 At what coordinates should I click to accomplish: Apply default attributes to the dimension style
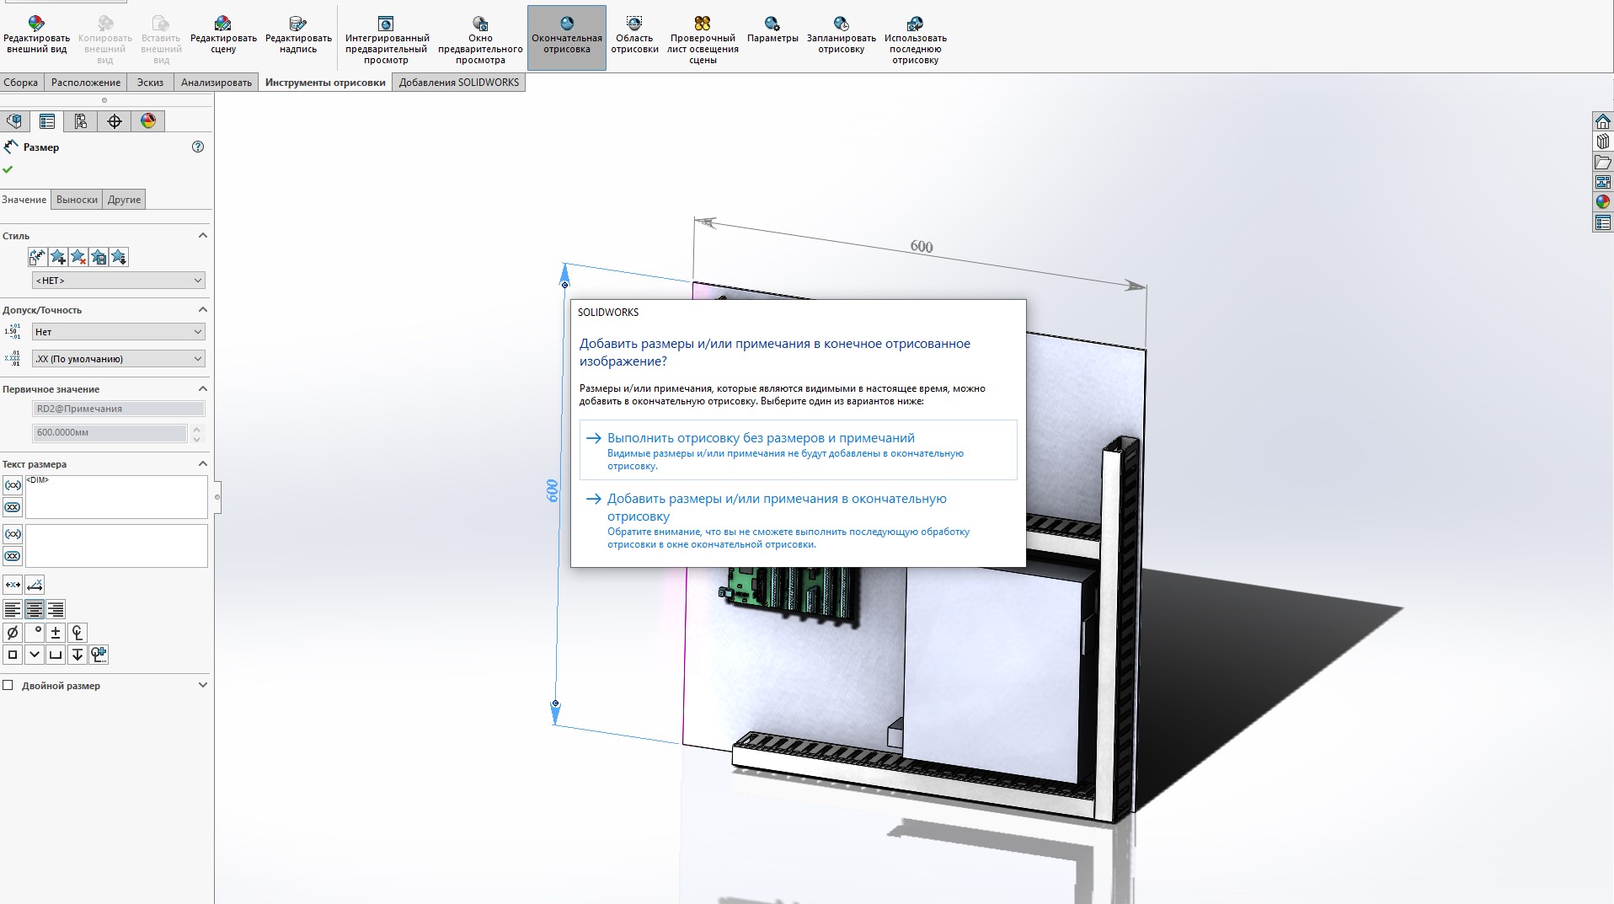[x=37, y=257]
